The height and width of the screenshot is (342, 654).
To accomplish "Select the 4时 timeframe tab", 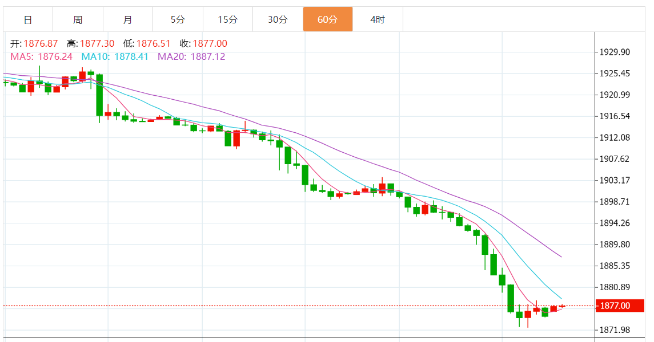I will coord(378,19).
